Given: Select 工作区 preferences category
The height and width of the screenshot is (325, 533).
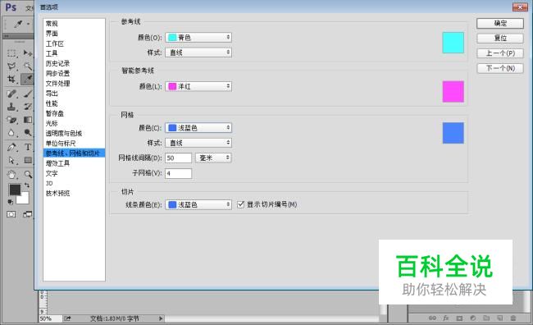Looking at the screenshot, I should click(55, 43).
